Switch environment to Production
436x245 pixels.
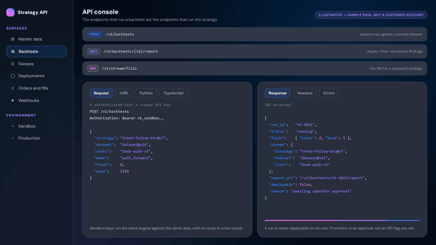click(x=37, y=138)
